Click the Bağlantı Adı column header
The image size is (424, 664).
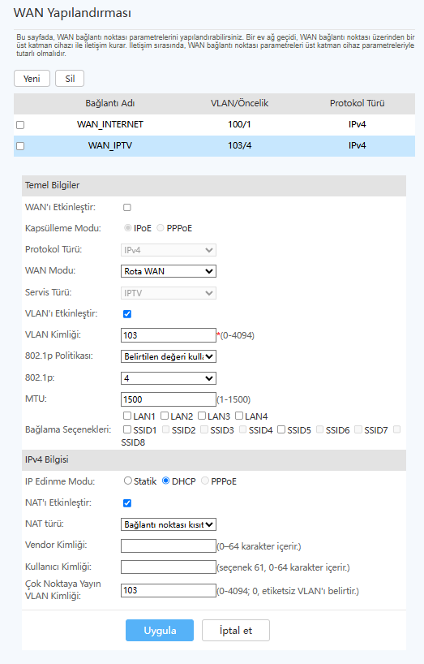coord(110,103)
